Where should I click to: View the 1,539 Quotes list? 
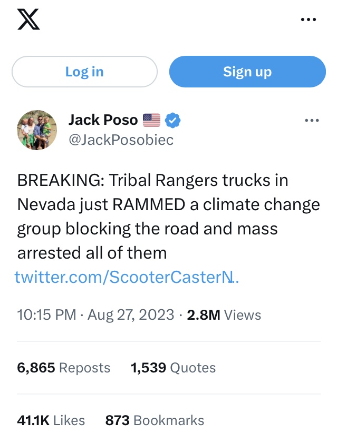[x=173, y=367]
